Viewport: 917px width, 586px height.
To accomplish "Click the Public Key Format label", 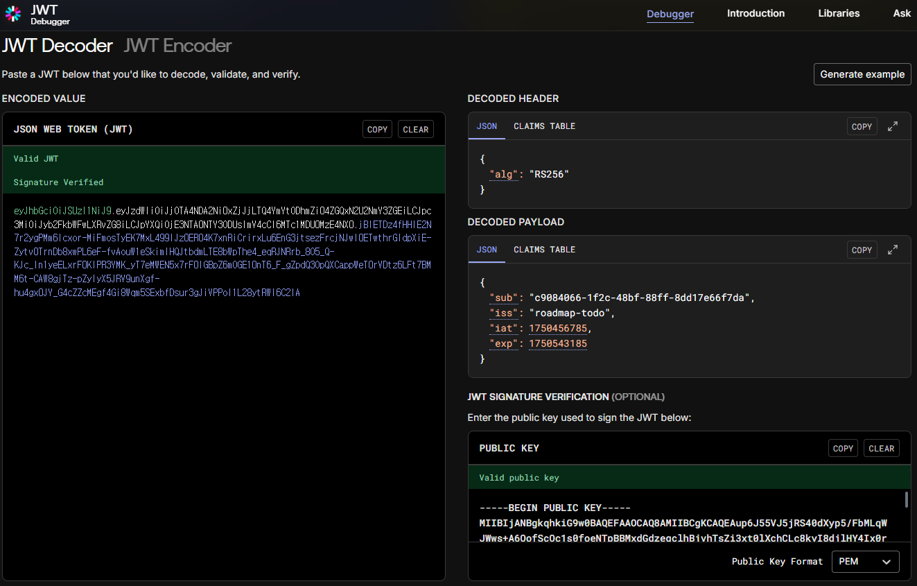I will 777,562.
